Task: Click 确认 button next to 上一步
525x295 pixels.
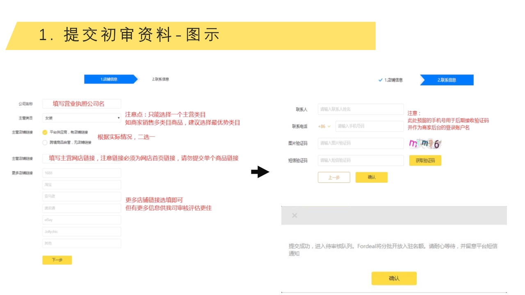Action: tap(371, 177)
